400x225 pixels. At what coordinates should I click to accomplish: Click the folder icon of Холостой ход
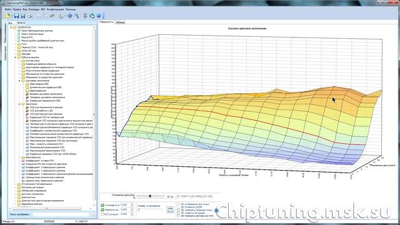tap(19, 51)
